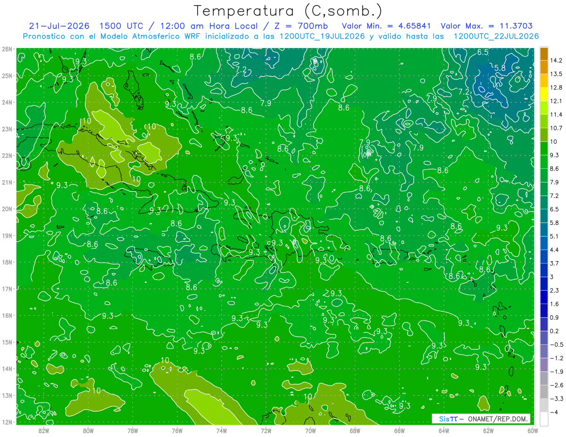Viewport: 566px width, 437px height.
Task: Click the 60W longitude axis label
Action: tap(533, 430)
